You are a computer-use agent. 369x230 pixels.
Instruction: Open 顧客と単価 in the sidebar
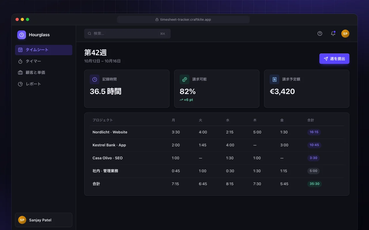point(44,72)
